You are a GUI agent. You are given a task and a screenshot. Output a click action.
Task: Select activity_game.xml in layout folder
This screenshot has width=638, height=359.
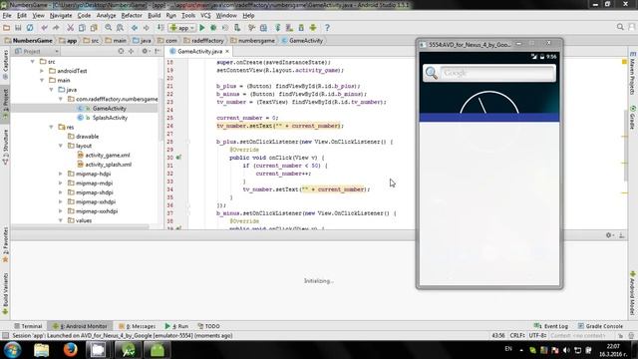[x=108, y=156]
